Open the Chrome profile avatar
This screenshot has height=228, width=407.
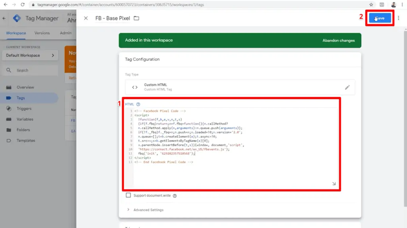click(x=393, y=5)
